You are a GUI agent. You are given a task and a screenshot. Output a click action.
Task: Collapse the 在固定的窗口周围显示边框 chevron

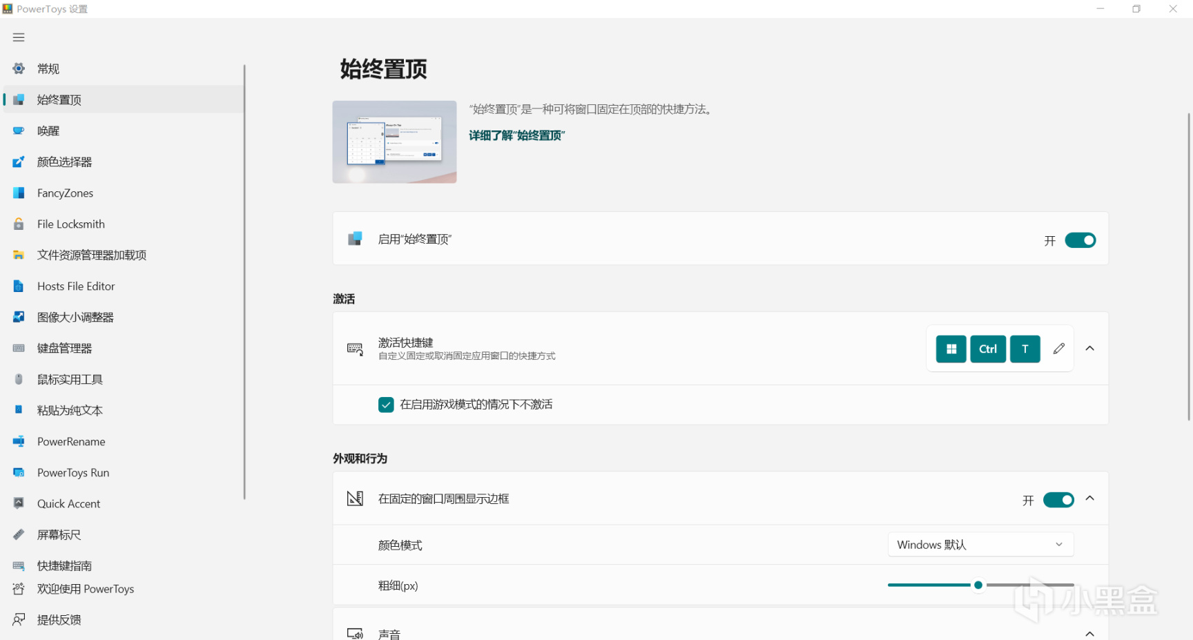(x=1090, y=498)
